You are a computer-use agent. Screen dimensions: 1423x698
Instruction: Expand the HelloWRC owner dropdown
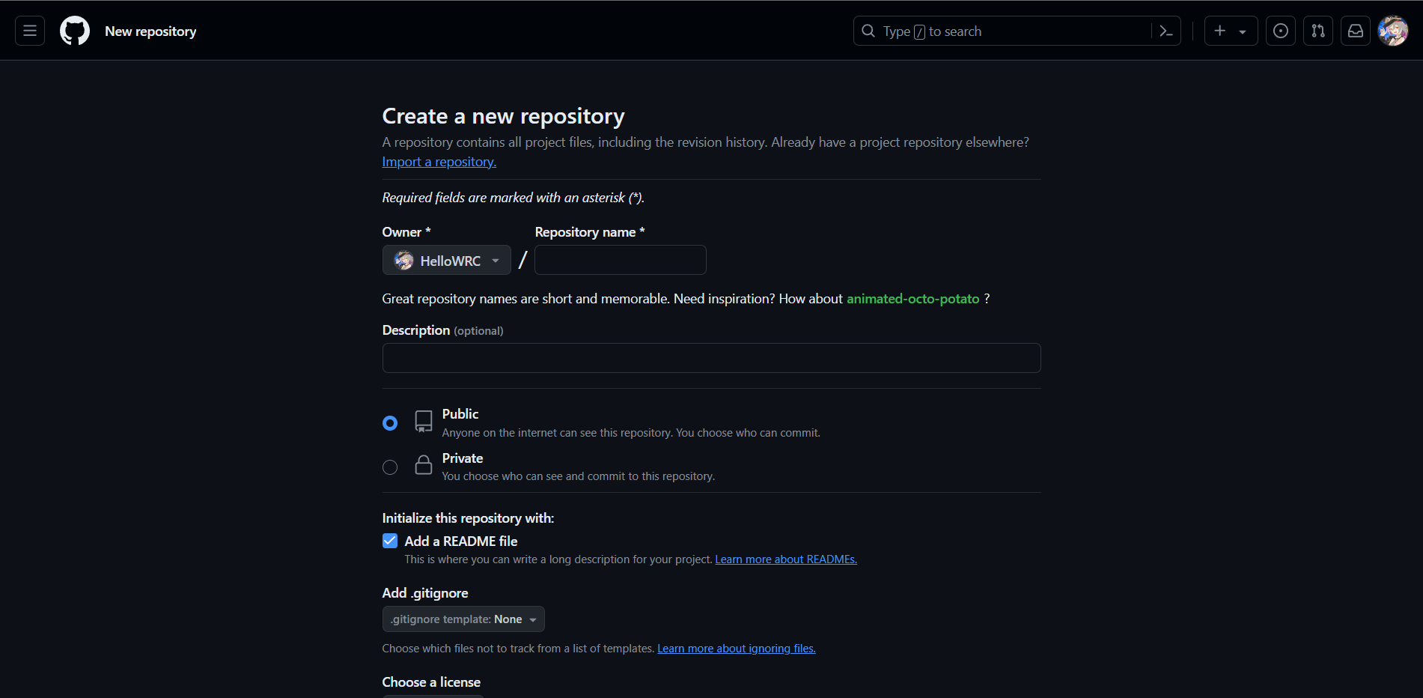[x=447, y=261]
